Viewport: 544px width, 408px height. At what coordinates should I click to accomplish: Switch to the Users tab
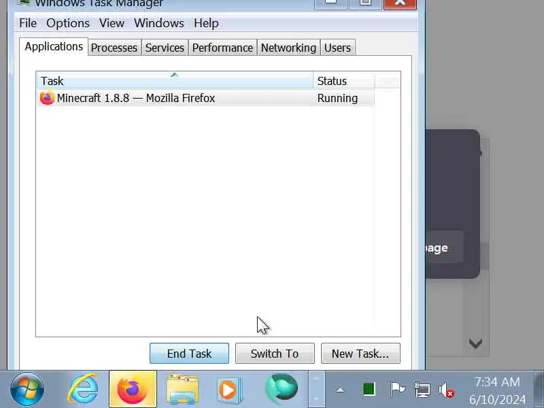point(337,48)
